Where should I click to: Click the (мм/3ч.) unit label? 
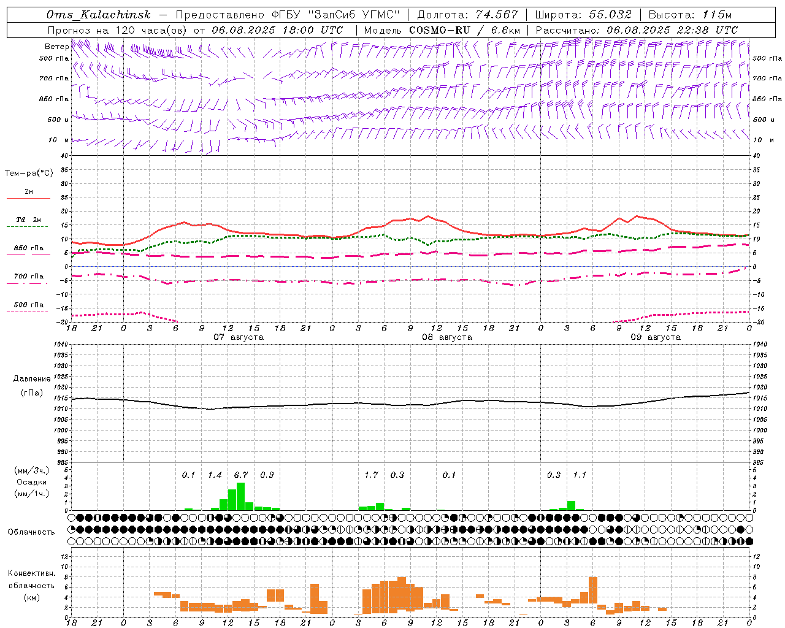(x=31, y=470)
